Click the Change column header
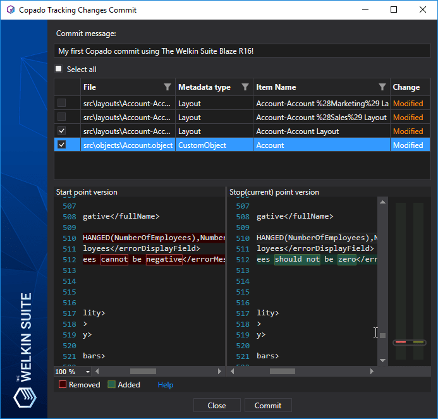The image size is (438, 419). click(410, 87)
